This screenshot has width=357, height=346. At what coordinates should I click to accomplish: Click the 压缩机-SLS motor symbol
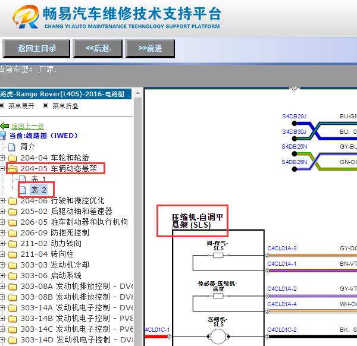218,336
